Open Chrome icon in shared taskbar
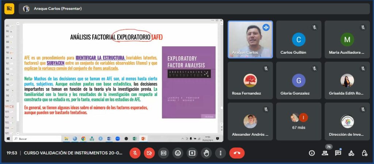This screenshot has height=164, width=374. (x=83, y=139)
